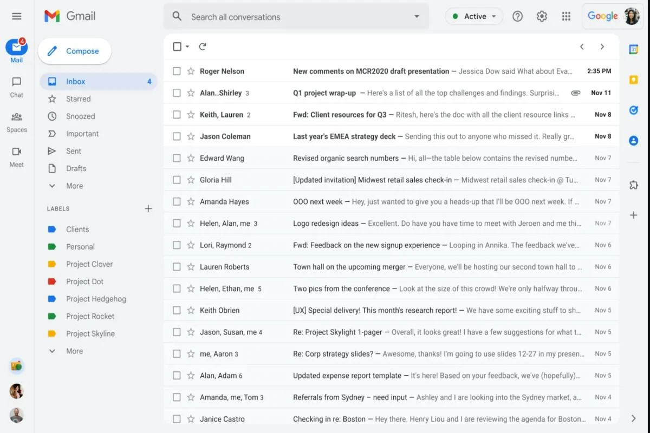Screen dimensions: 650x433
Task: Select the Amanda Hayes email checkbox
Action: click(x=177, y=201)
